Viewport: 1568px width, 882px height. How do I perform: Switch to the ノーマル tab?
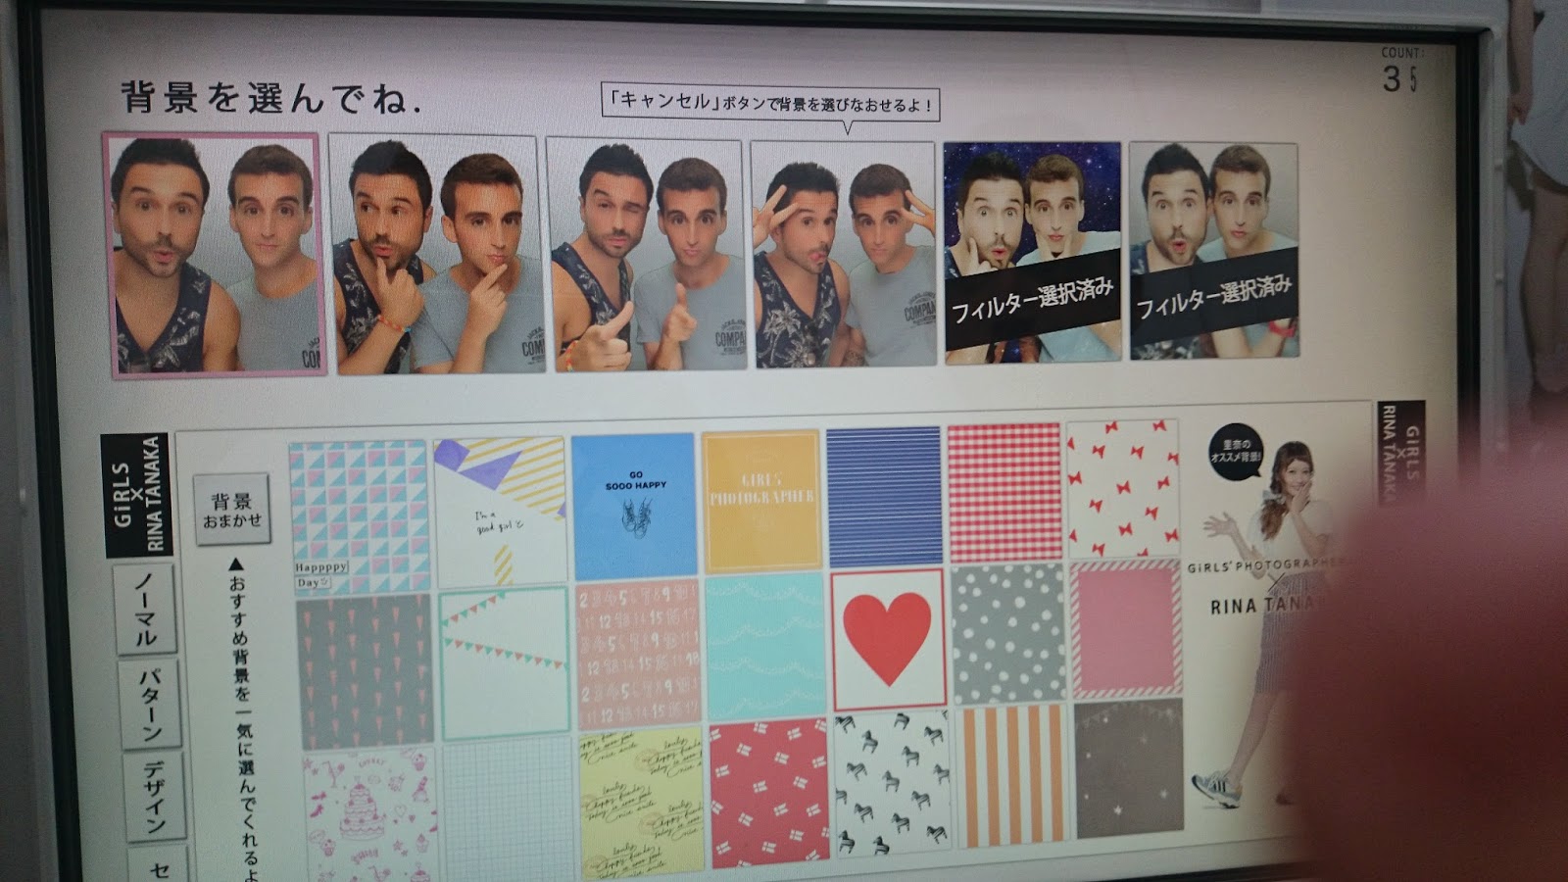tap(144, 609)
